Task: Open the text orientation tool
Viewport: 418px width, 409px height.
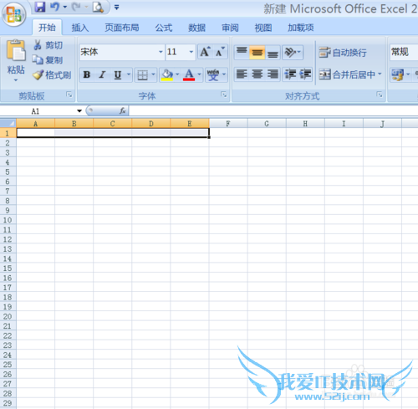Action: coord(293,52)
